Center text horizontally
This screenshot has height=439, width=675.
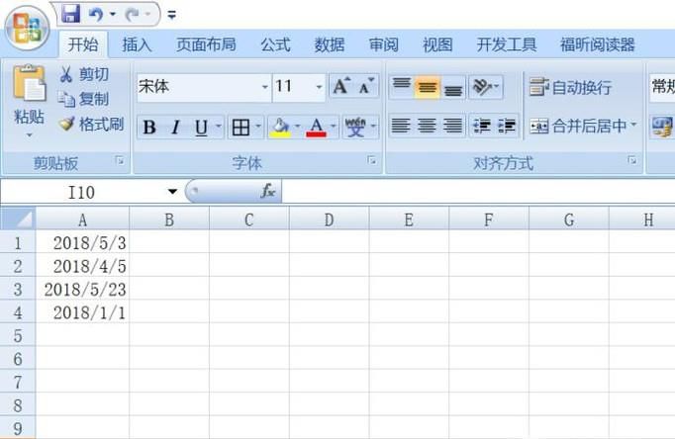427,126
